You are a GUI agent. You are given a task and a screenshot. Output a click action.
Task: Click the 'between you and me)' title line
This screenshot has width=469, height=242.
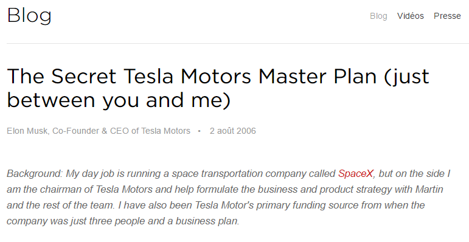[119, 100]
